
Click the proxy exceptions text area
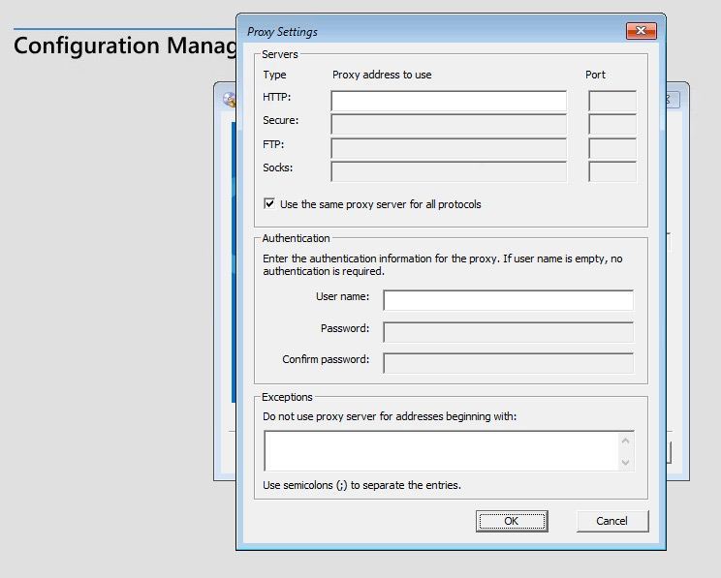coord(442,451)
